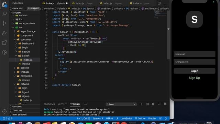Open editor More Actions ellipsis
Viewport: 220px width, 124px height.
tap(165, 3)
